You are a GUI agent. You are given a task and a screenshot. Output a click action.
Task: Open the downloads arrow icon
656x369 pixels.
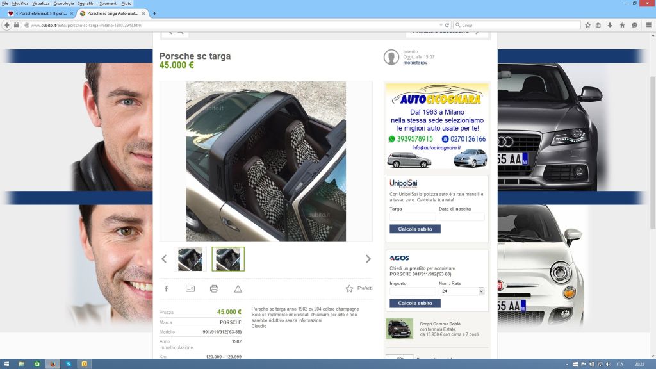click(x=610, y=25)
